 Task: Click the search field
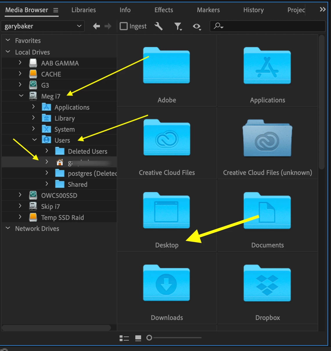pos(267,26)
